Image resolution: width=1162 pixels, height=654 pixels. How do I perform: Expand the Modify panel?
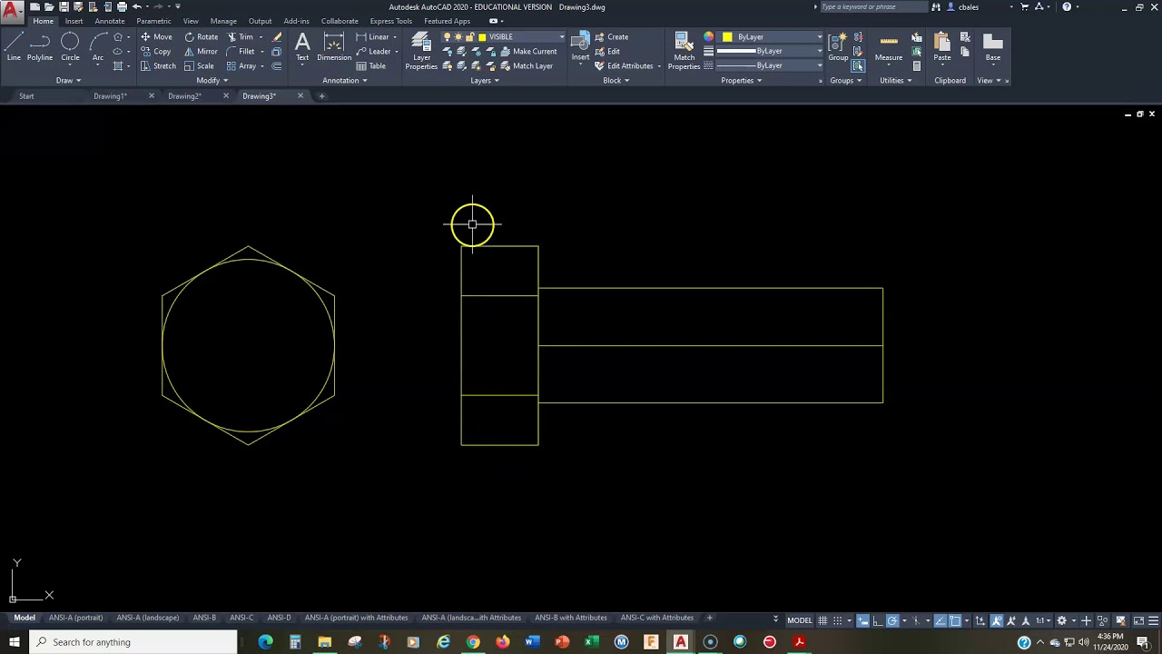tap(212, 81)
